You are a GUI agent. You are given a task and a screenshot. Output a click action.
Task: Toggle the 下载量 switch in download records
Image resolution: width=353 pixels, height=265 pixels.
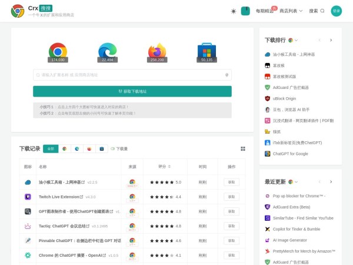pyautogui.click(x=112, y=149)
